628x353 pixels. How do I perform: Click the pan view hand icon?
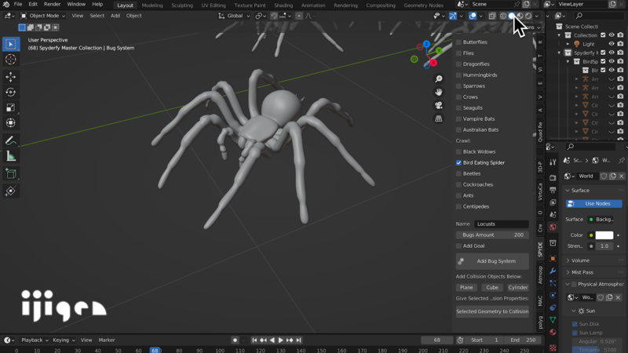pyautogui.click(x=439, y=93)
